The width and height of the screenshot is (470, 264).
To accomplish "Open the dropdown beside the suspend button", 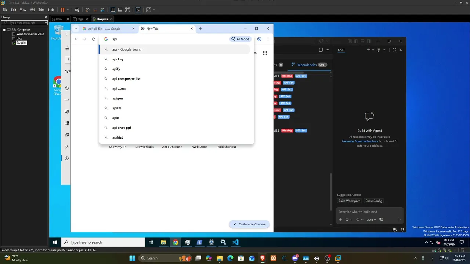I will pyautogui.click(x=68, y=10).
